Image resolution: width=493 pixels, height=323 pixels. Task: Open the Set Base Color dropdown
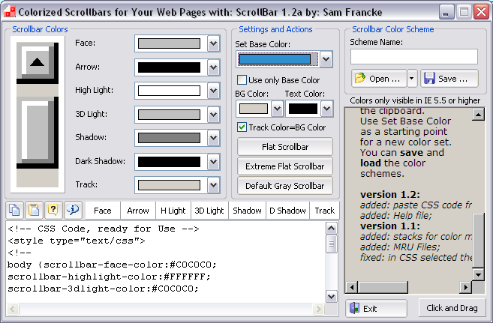pyautogui.click(x=326, y=59)
